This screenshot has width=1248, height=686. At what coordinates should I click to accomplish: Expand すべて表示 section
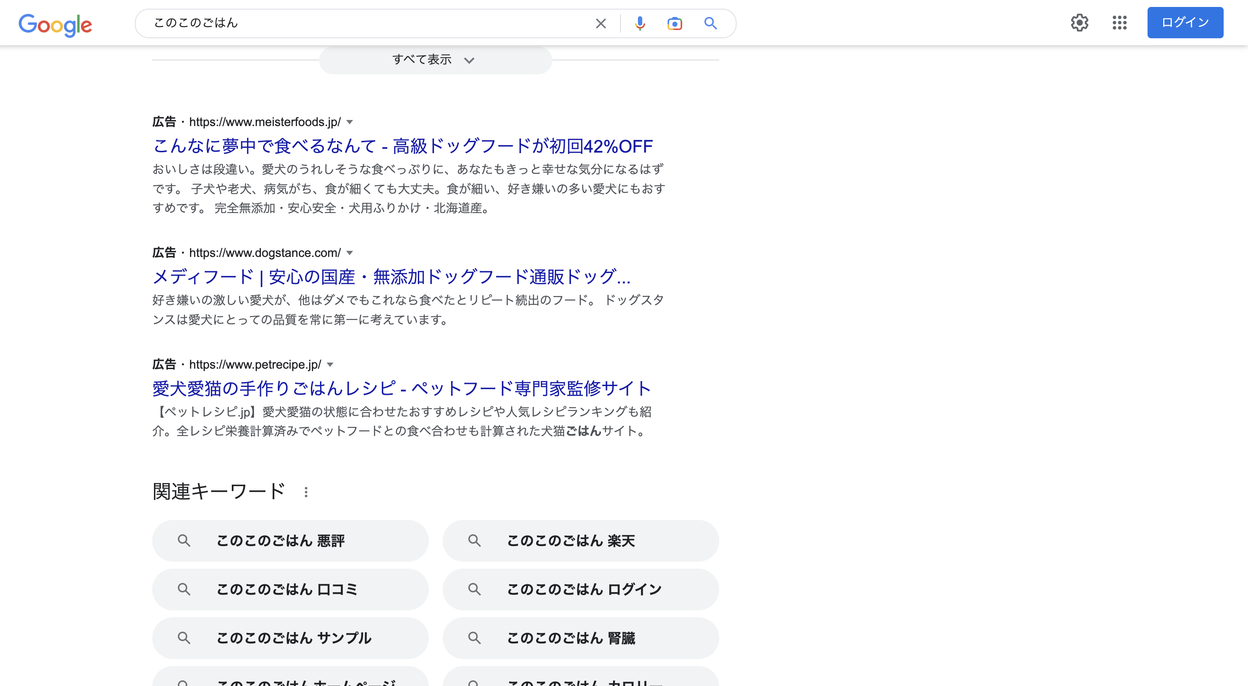[x=435, y=60]
